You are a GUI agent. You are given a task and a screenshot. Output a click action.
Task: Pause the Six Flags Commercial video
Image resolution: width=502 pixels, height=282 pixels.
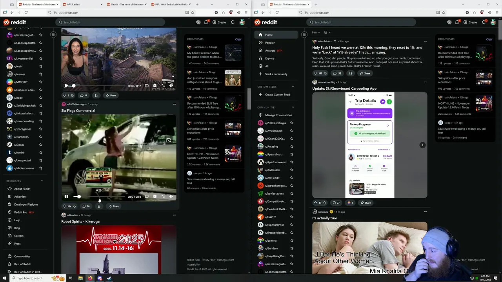tap(66, 197)
